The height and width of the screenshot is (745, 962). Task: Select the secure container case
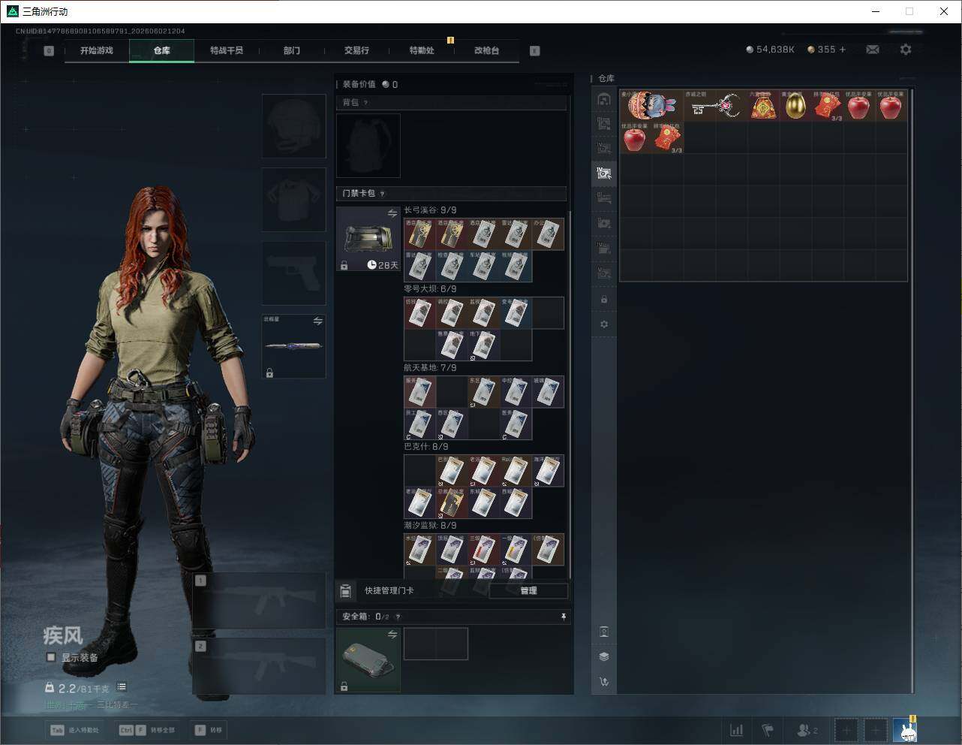[x=368, y=660]
